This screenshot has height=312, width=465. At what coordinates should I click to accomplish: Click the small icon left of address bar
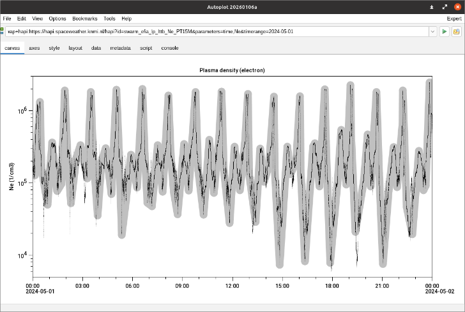[3, 31]
